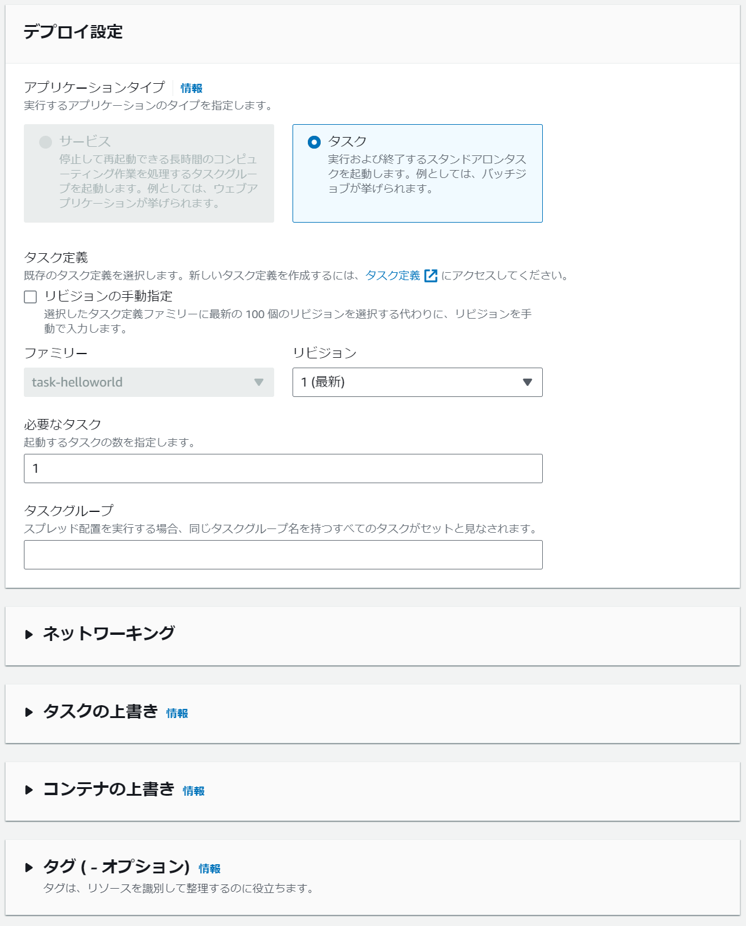This screenshot has height=926, width=746.
Task: Expand the コンテナの上書き section
Action: click(x=29, y=790)
